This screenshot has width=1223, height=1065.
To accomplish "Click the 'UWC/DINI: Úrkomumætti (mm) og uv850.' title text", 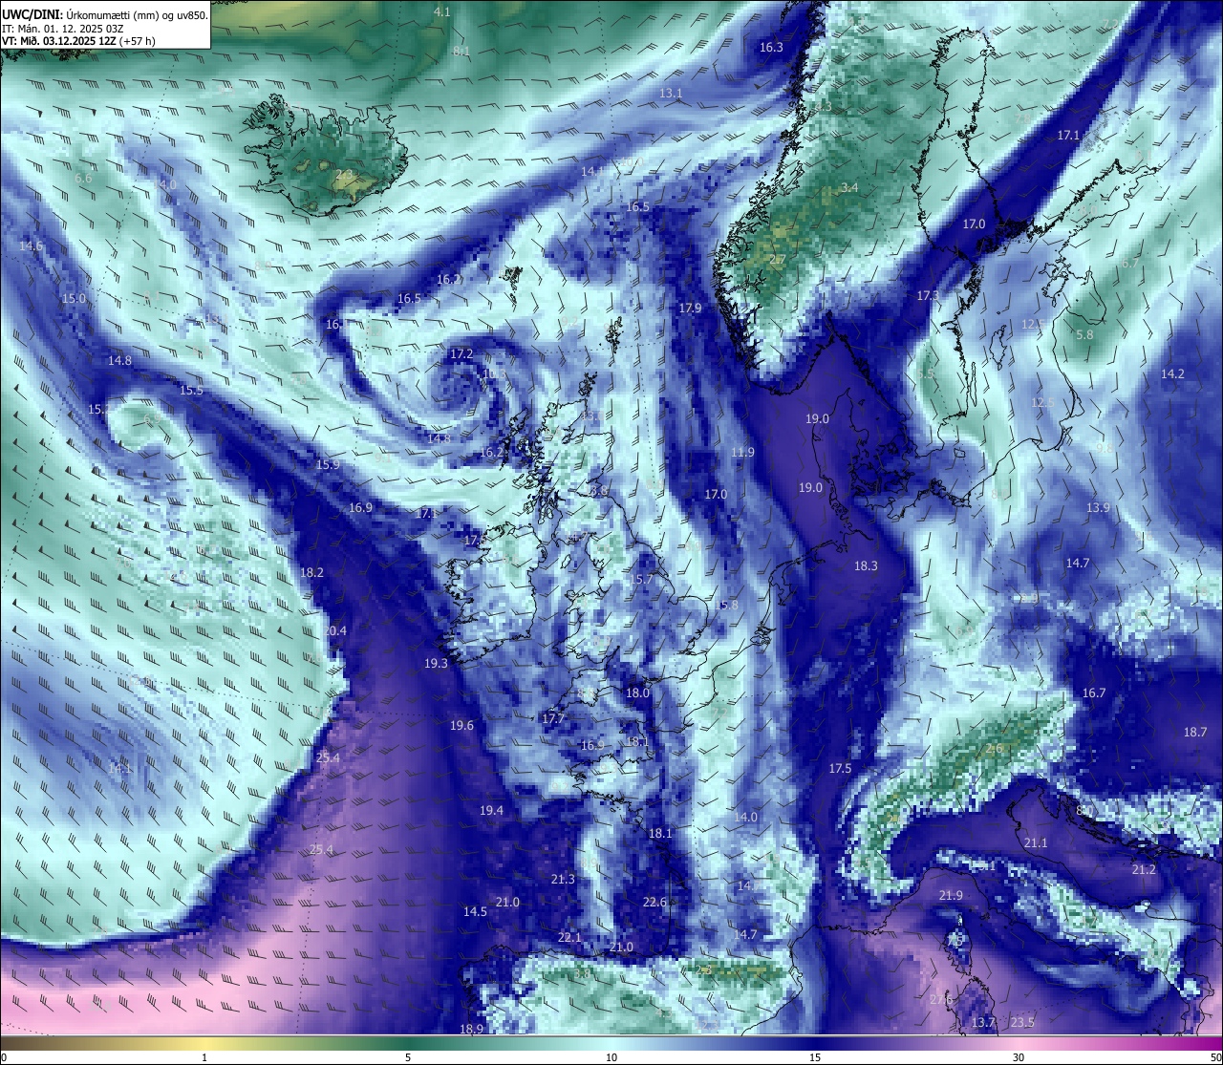I will [104, 14].
